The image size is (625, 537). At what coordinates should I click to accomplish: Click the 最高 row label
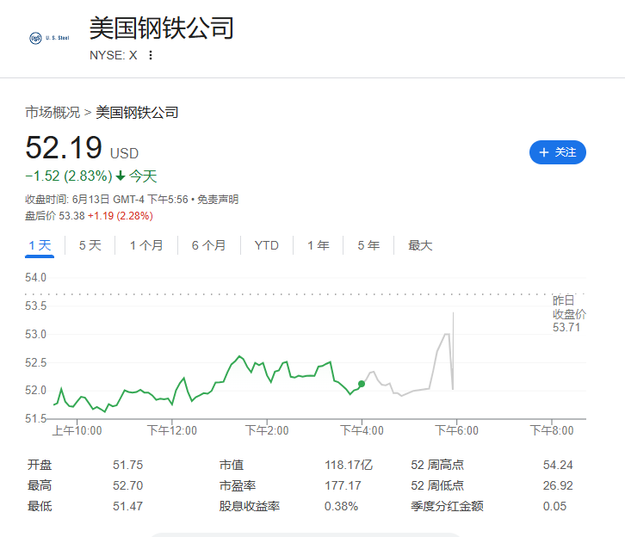coord(40,485)
